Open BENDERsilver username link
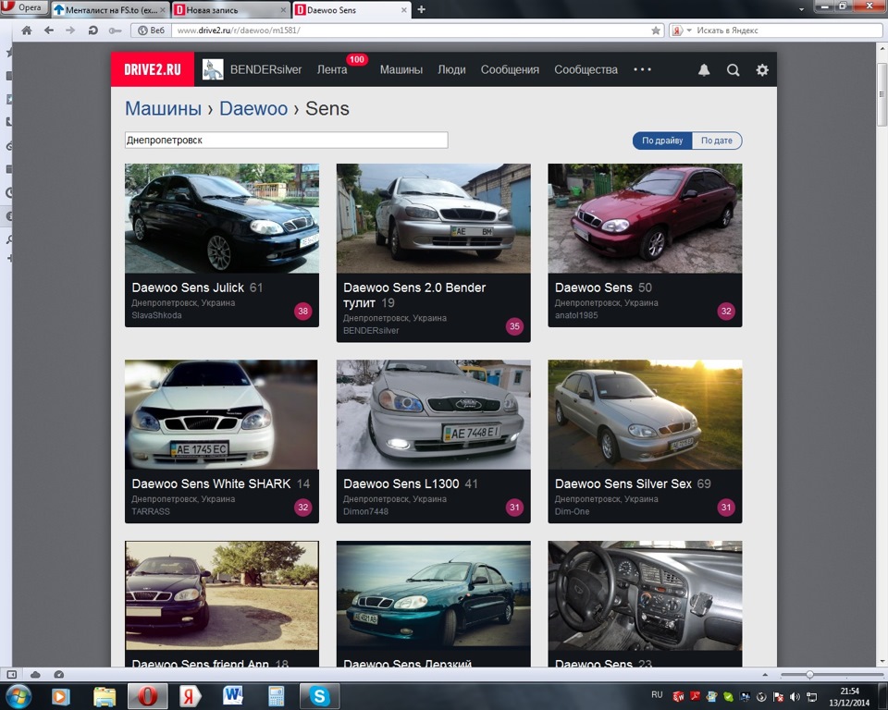888x710 pixels. [x=265, y=69]
